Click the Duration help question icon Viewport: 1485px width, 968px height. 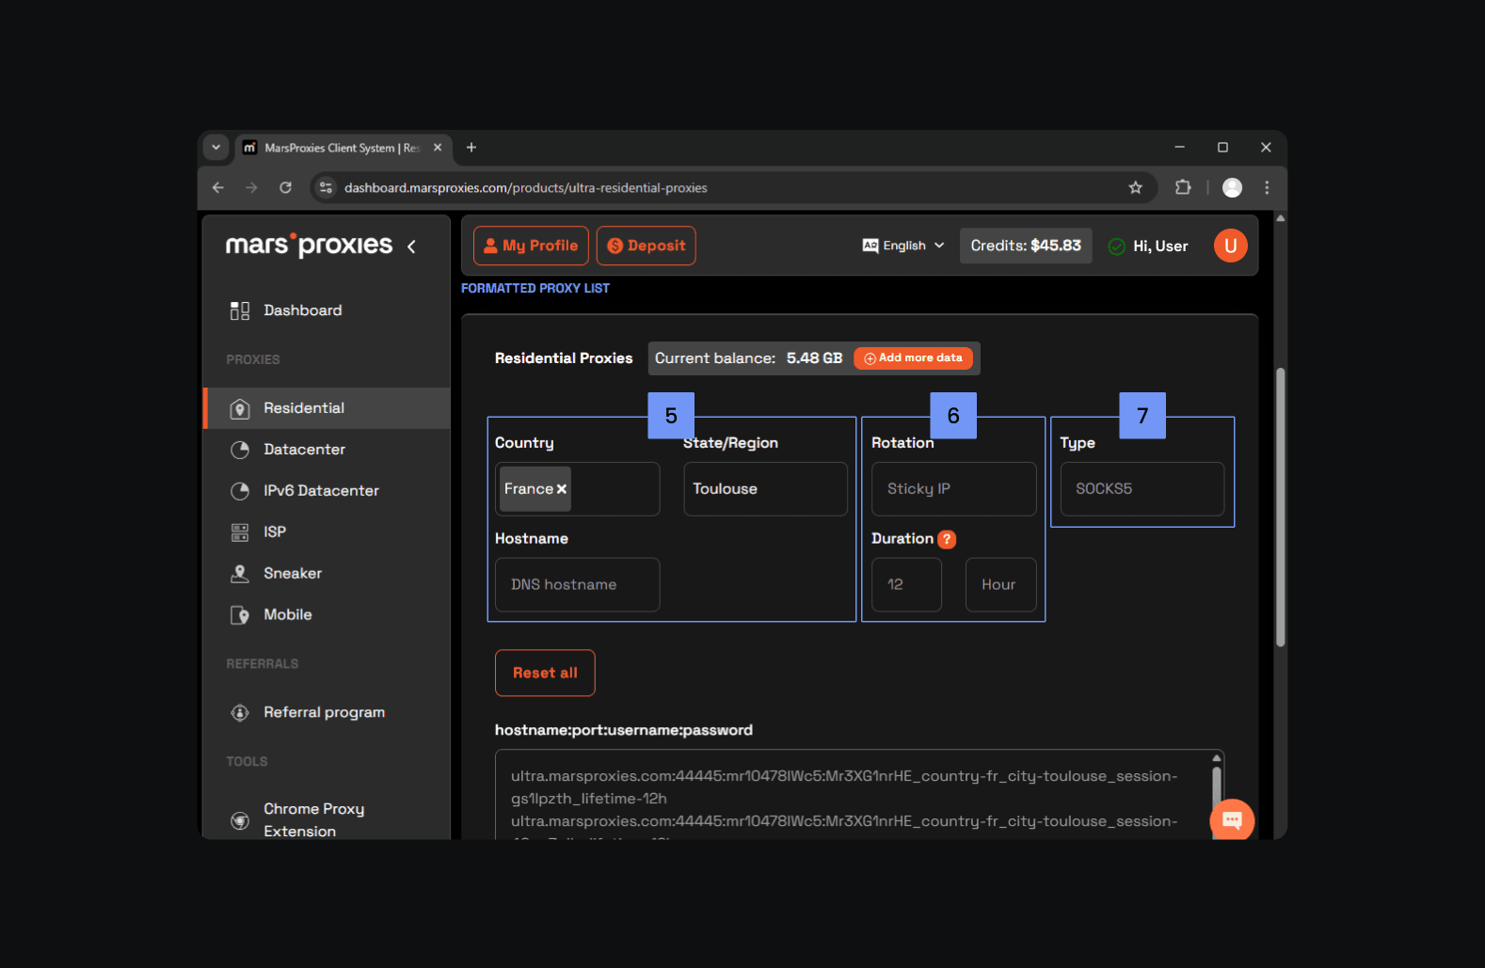(x=948, y=539)
